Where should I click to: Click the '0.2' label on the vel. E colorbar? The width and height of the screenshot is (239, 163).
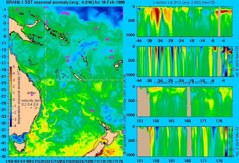pos(230,56)
